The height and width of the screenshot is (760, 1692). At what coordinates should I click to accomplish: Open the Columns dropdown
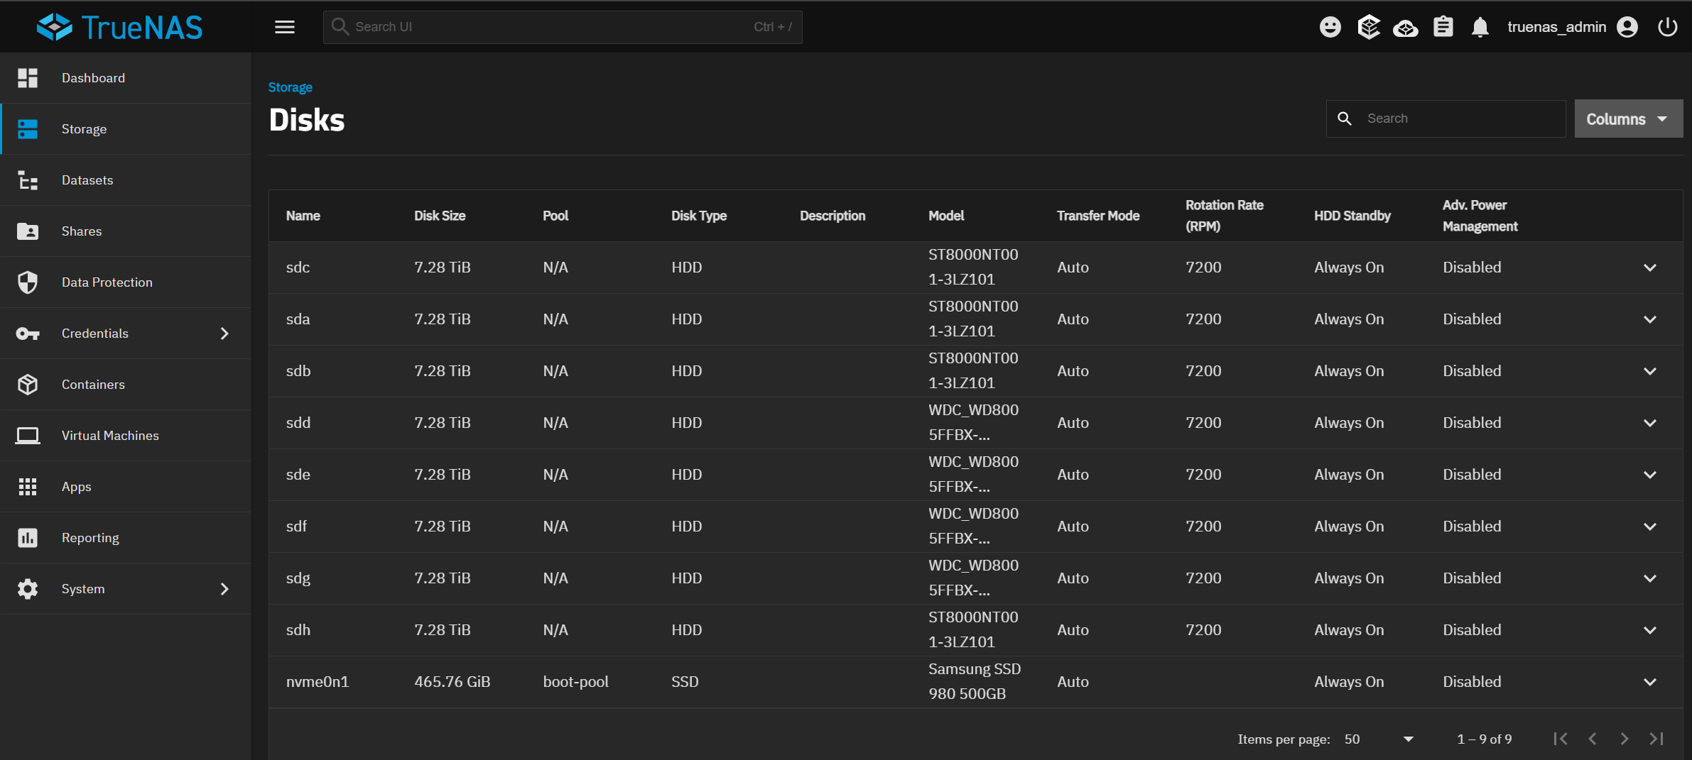tap(1627, 119)
